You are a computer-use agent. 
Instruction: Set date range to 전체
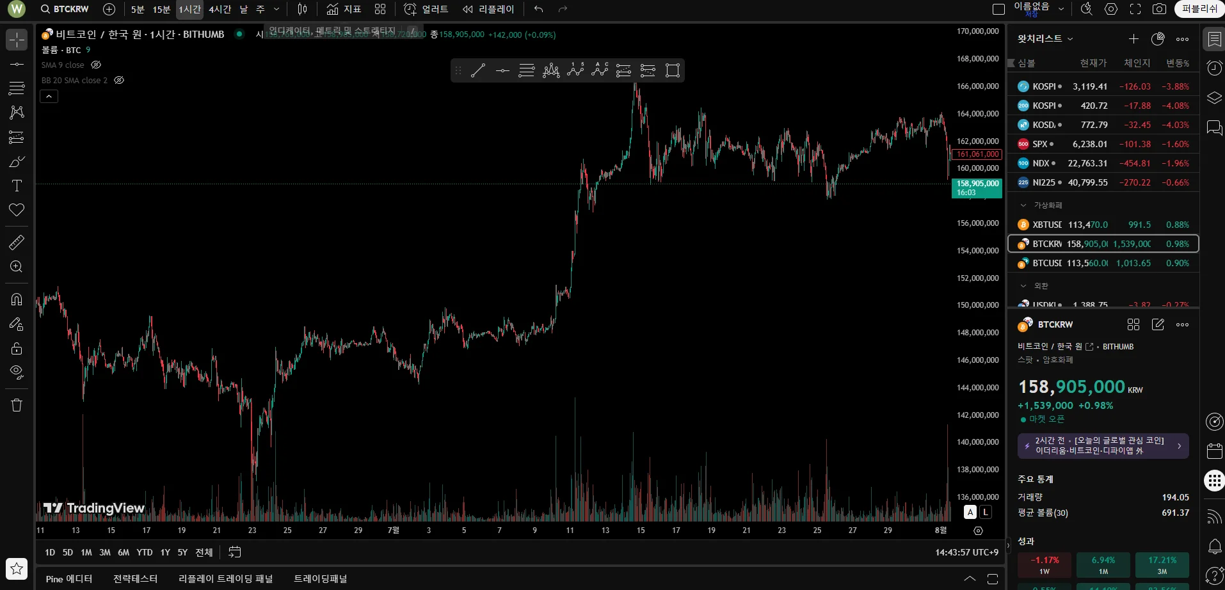click(204, 552)
